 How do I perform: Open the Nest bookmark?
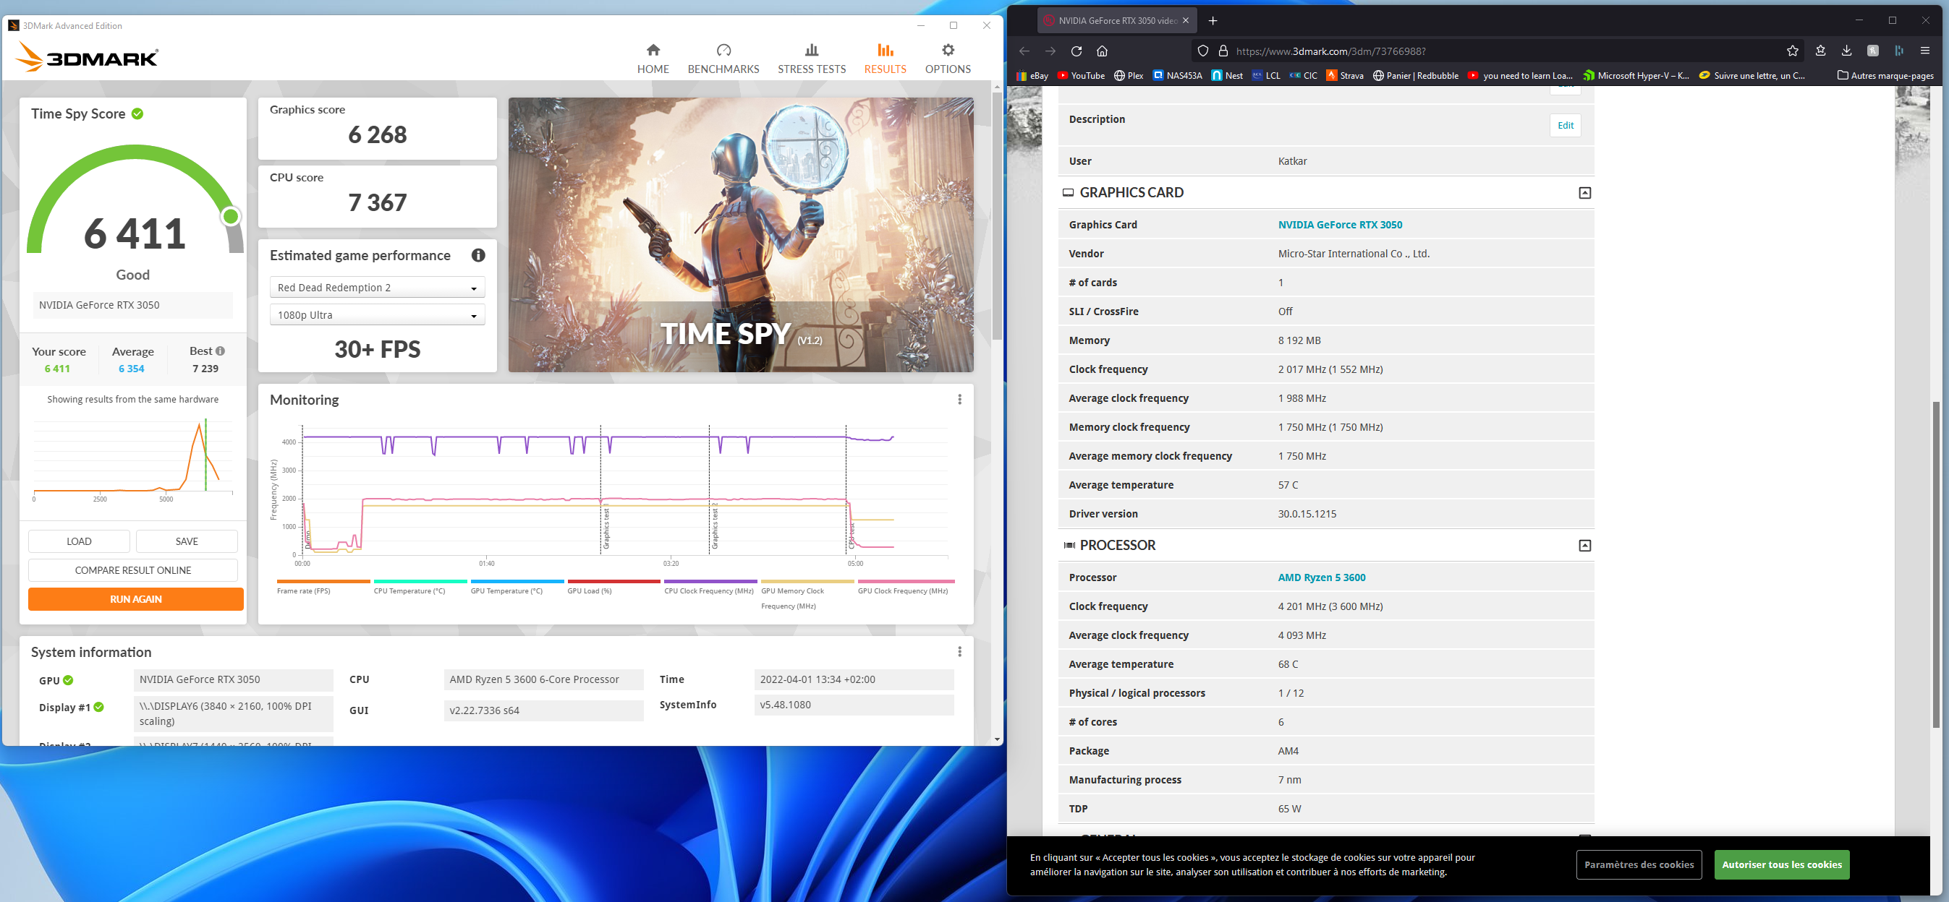click(x=1227, y=76)
